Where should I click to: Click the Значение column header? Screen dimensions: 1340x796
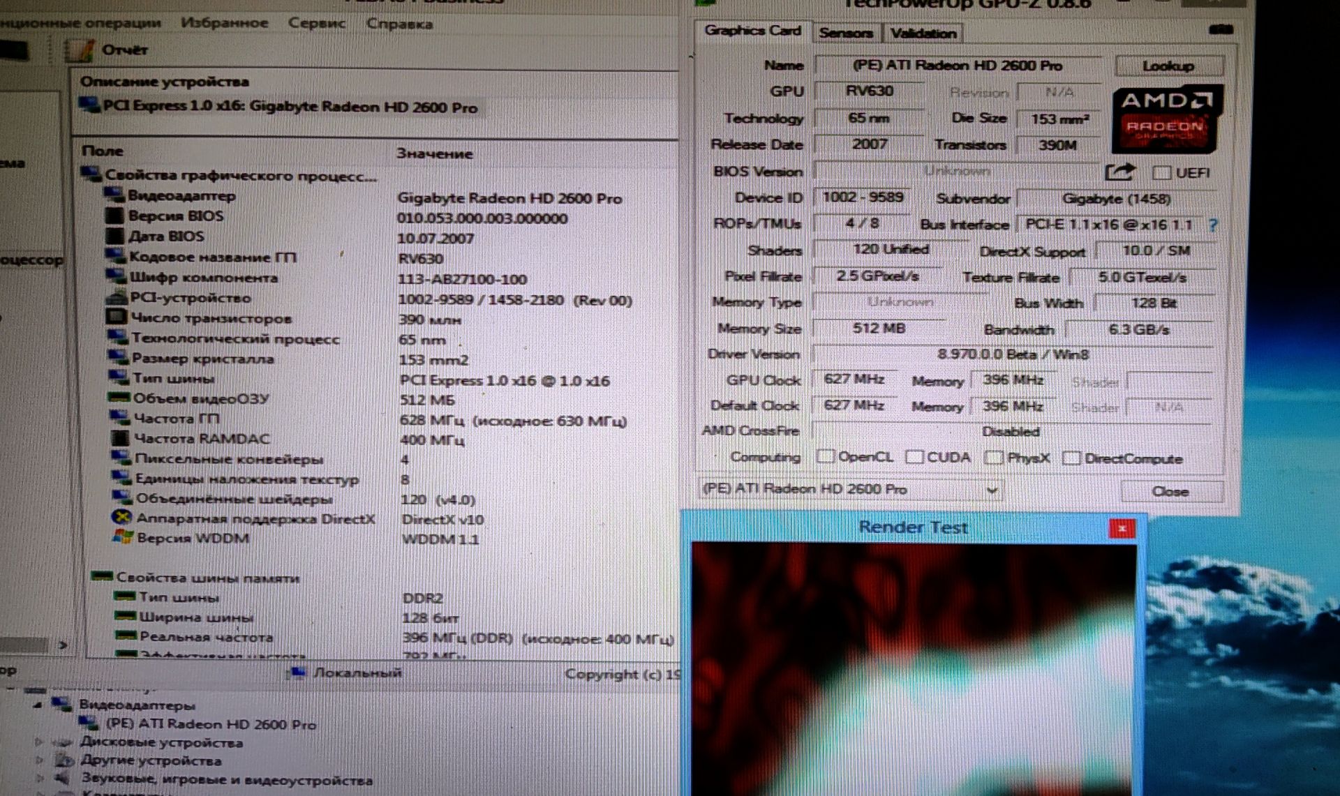pos(435,153)
